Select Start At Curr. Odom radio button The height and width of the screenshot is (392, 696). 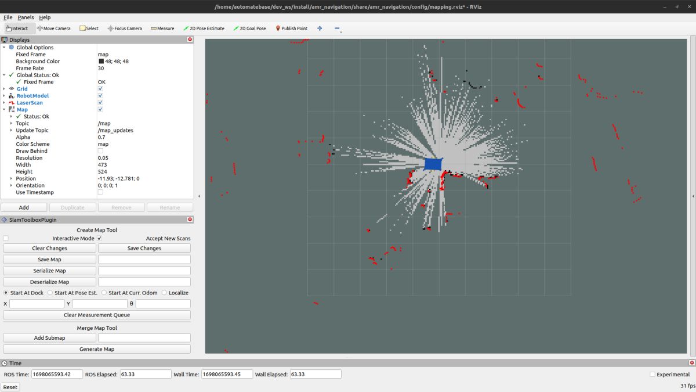[104, 293]
